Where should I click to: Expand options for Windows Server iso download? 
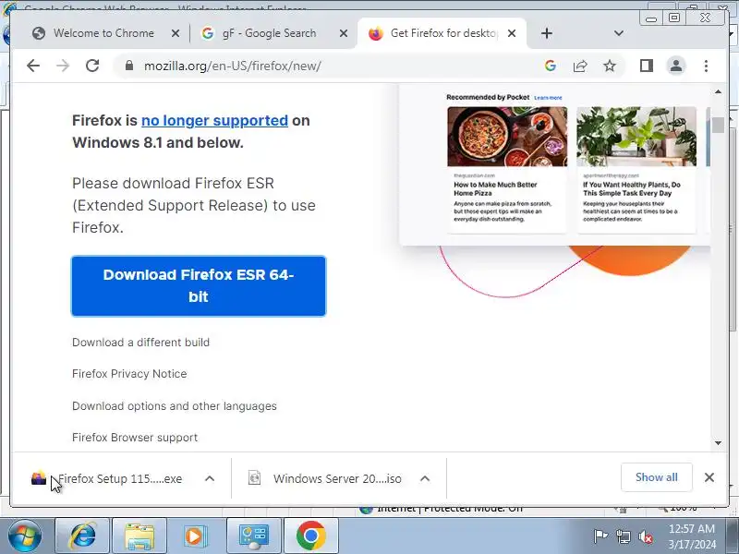click(425, 478)
